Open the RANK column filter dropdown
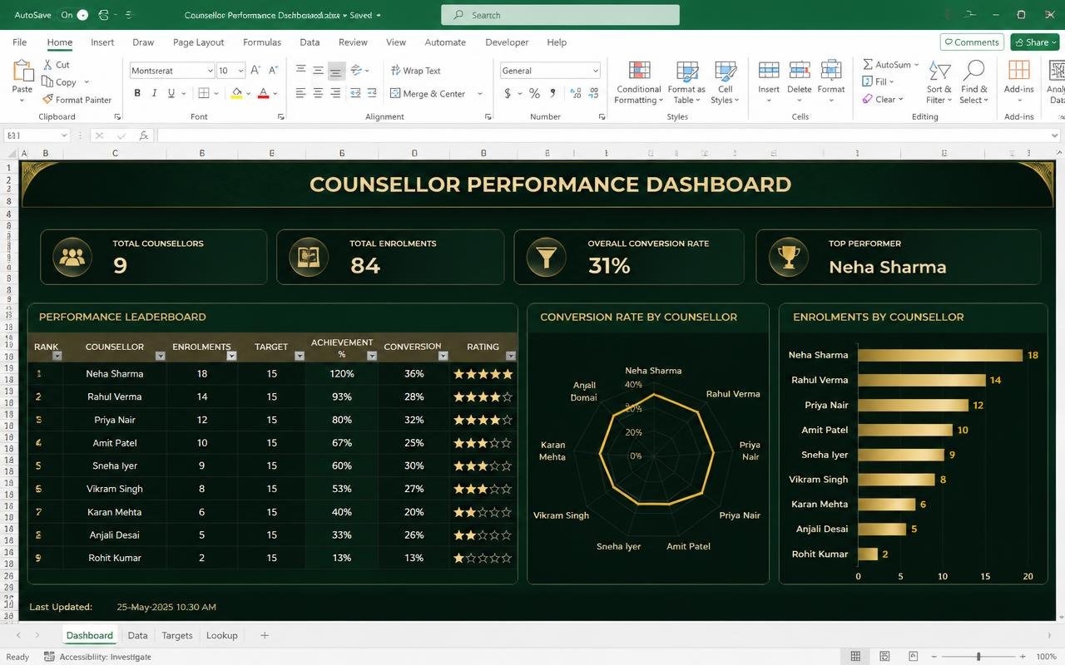This screenshot has height=665, width=1065. click(57, 356)
